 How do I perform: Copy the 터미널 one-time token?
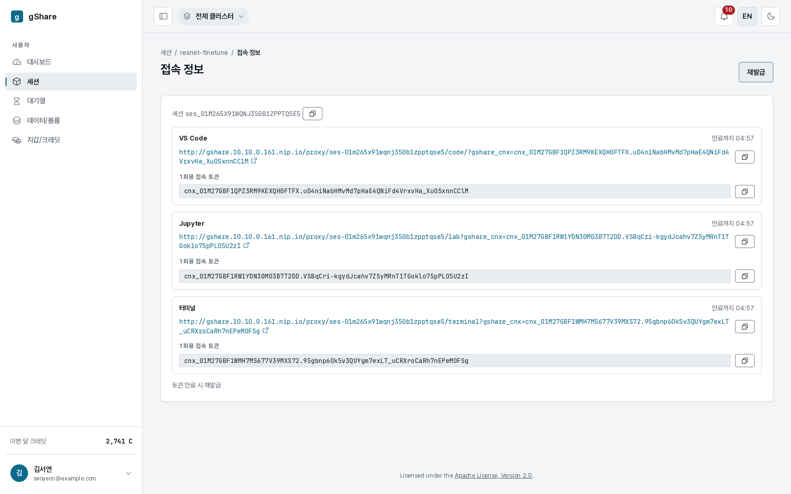coord(744,361)
